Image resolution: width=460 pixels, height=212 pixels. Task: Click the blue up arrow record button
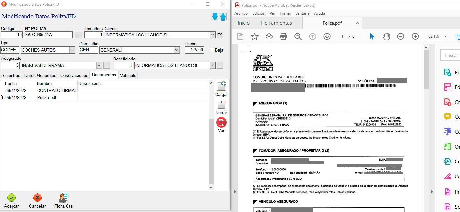[223, 17]
